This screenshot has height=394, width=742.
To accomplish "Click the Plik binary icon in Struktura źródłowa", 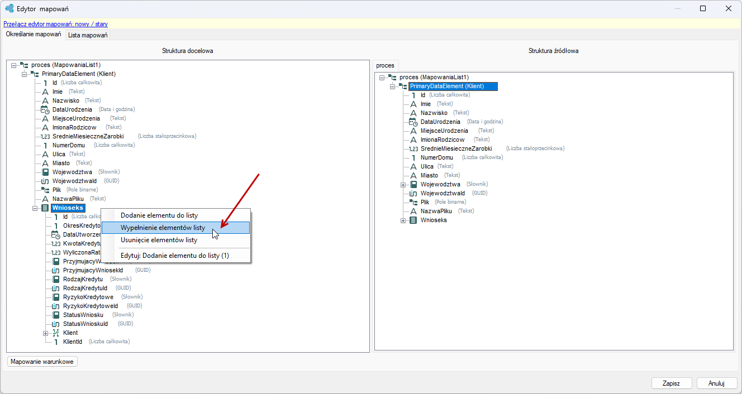I will [414, 202].
